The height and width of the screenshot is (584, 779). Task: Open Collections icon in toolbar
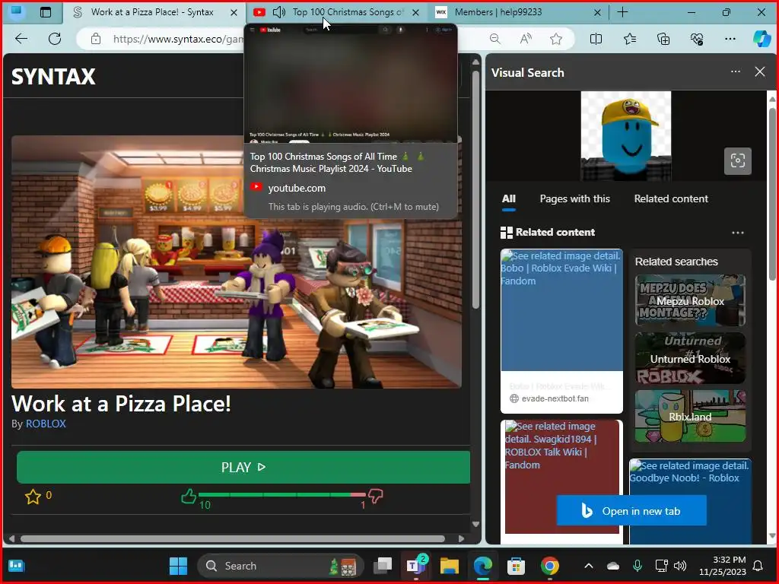[663, 39]
